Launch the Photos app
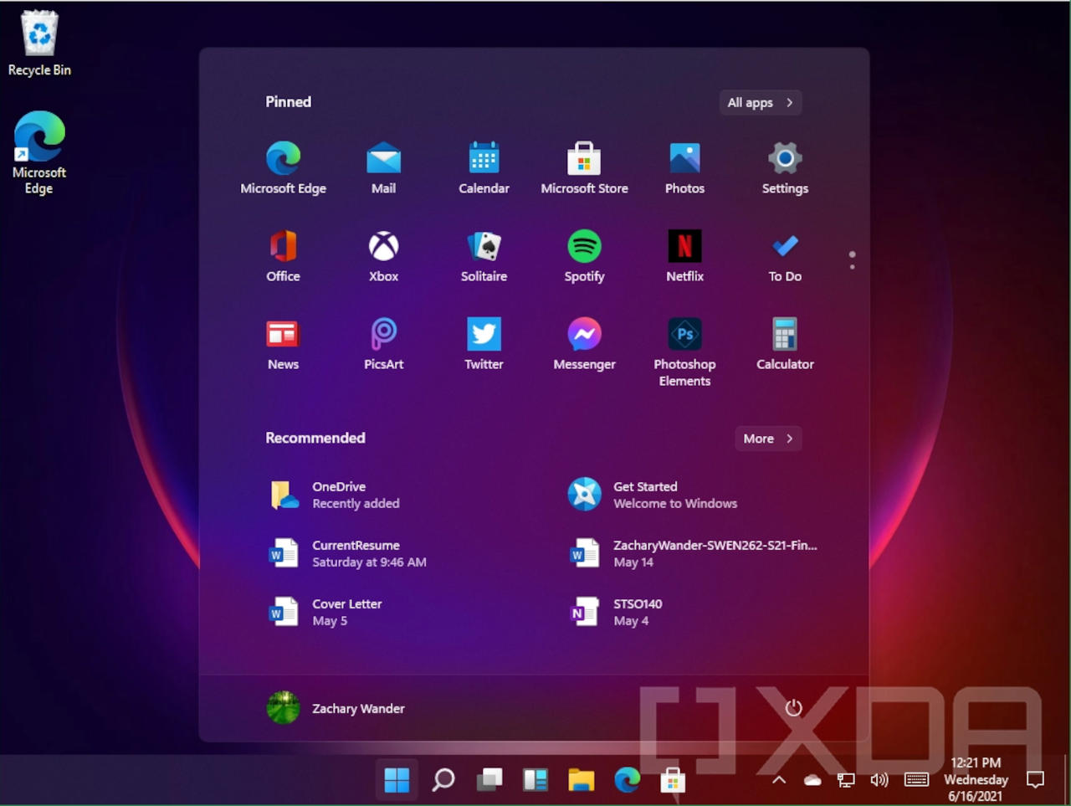 point(684,168)
